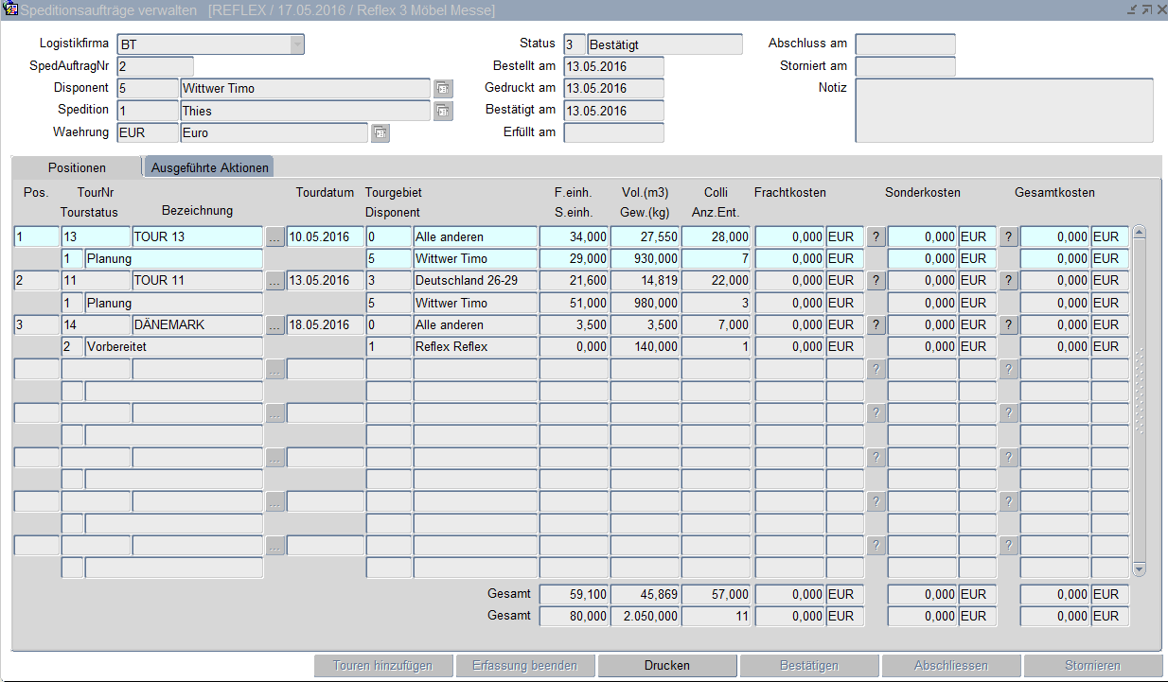
Task: Click ellipsis button next to TOUR 11
Action: [x=274, y=281]
